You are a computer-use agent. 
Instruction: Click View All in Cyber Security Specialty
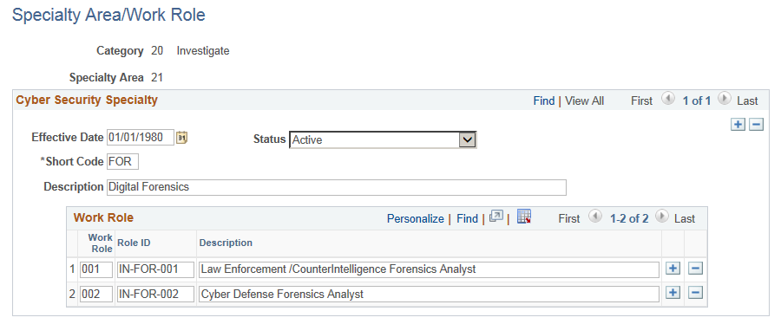(x=585, y=100)
